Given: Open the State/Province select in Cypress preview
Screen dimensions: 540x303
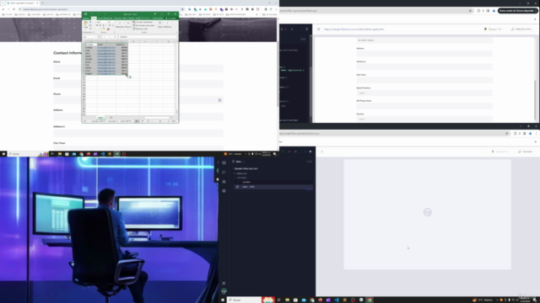Looking at the screenshot, I should (424, 93).
